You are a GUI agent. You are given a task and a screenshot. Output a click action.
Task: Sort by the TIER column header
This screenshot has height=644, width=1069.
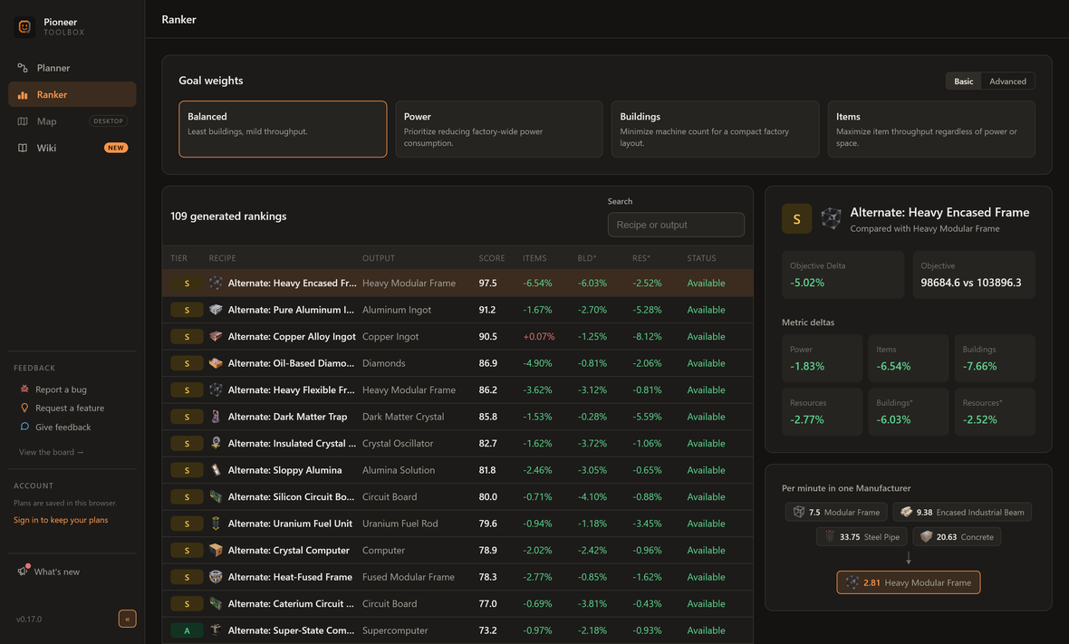coord(178,258)
